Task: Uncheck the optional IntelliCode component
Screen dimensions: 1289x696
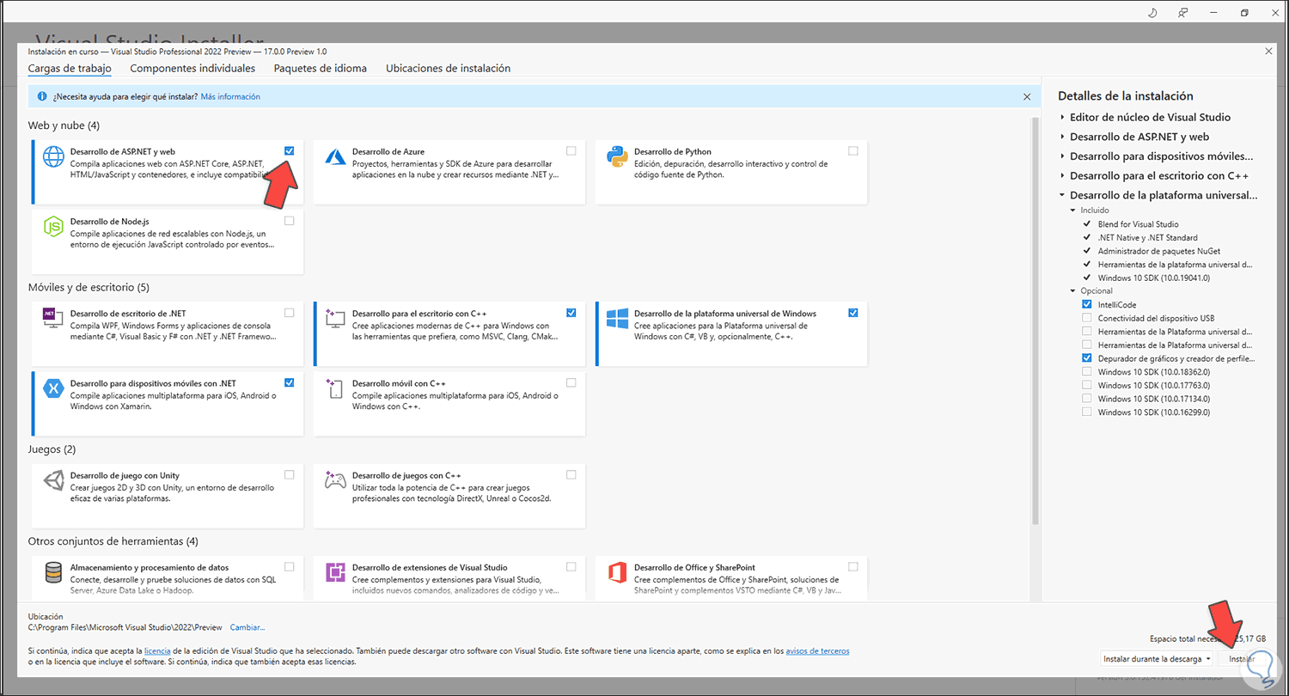Action: tap(1088, 305)
